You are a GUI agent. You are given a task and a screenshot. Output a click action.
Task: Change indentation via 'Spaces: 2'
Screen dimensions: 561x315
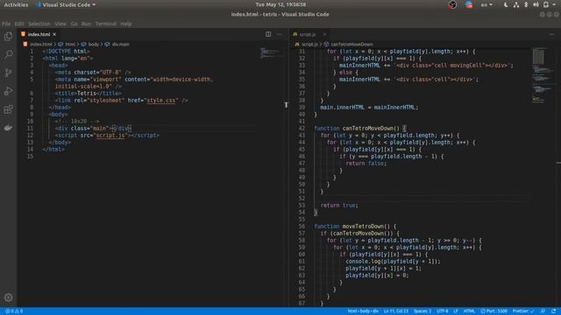click(423, 311)
